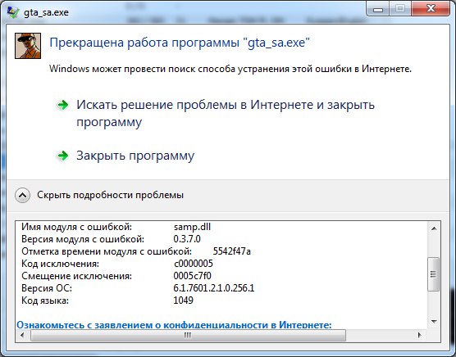Click exception offset 0005c7f0
This screenshot has width=456, height=357.
tap(192, 276)
